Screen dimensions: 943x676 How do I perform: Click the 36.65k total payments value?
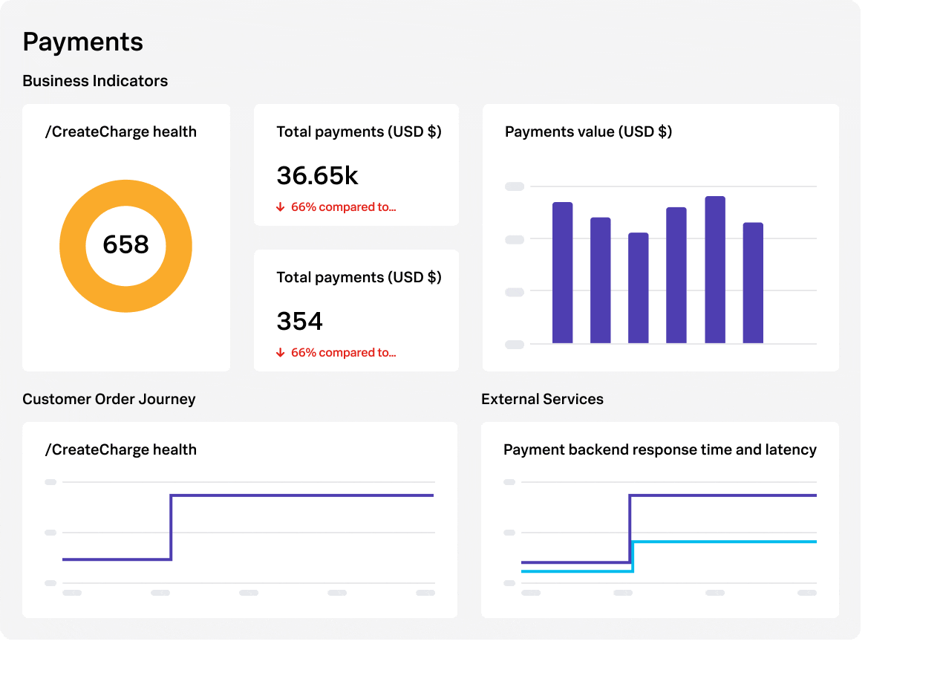pos(317,175)
